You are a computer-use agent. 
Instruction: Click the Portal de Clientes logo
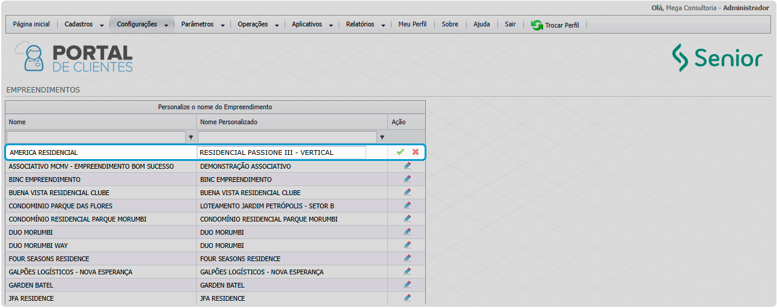click(74, 58)
